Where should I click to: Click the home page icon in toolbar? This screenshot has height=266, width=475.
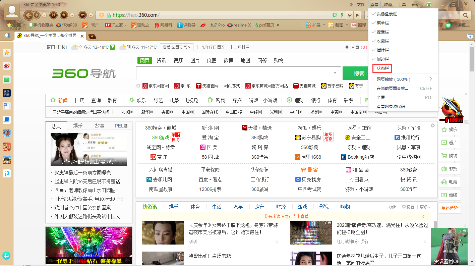click(64, 15)
